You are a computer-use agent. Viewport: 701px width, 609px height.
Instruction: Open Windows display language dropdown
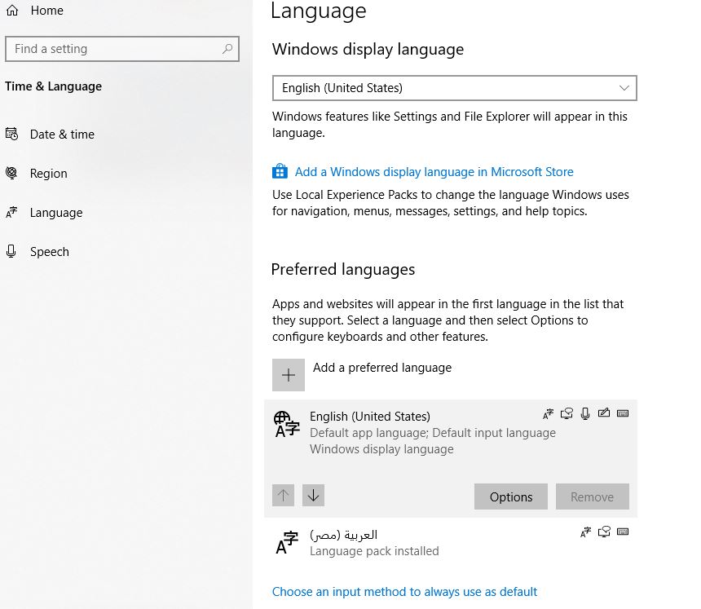click(455, 88)
